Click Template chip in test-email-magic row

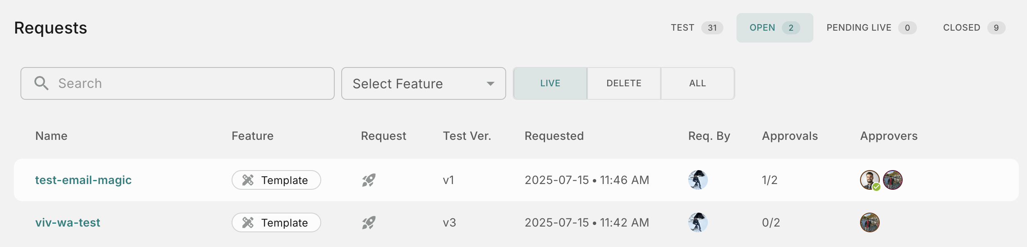click(x=276, y=180)
